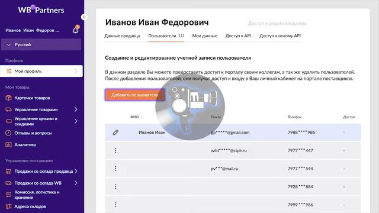Collapse sidebar with the arrow button
This screenshot has width=379, height=213.
click(84, 17)
